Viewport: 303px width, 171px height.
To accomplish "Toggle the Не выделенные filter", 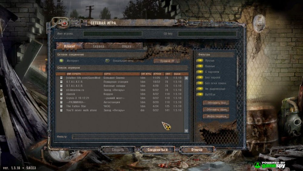I will coord(200,88).
